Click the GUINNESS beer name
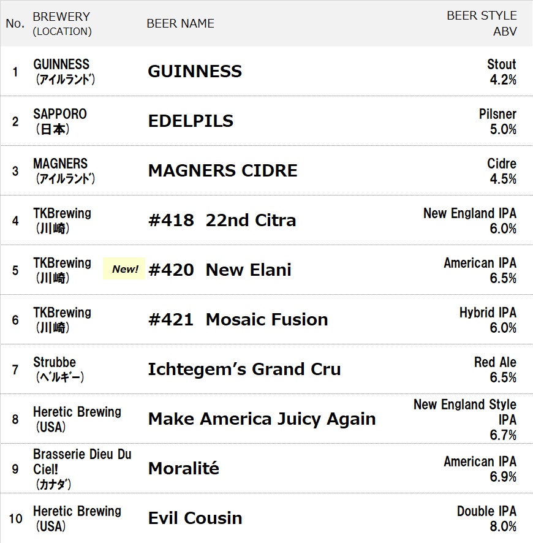This screenshot has height=543, width=533. (x=195, y=71)
